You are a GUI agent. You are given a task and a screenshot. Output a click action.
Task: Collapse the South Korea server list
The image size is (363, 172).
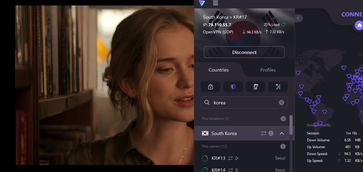point(282,133)
